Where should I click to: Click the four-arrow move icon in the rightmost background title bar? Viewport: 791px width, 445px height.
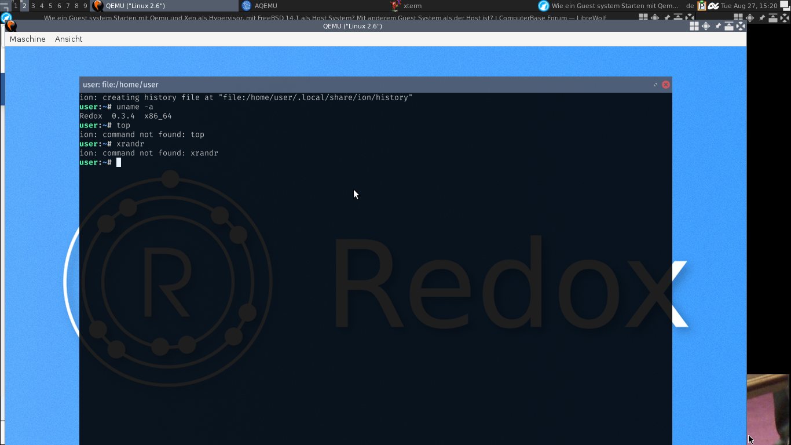click(x=750, y=17)
